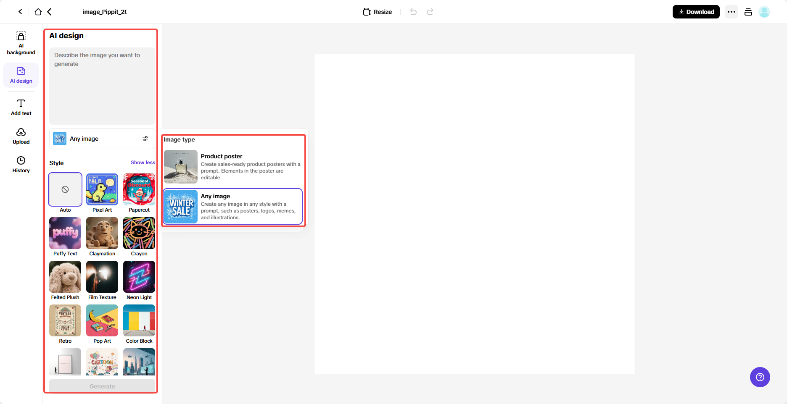The image size is (787, 404).
Task: Click the Generate button
Action: [102, 386]
